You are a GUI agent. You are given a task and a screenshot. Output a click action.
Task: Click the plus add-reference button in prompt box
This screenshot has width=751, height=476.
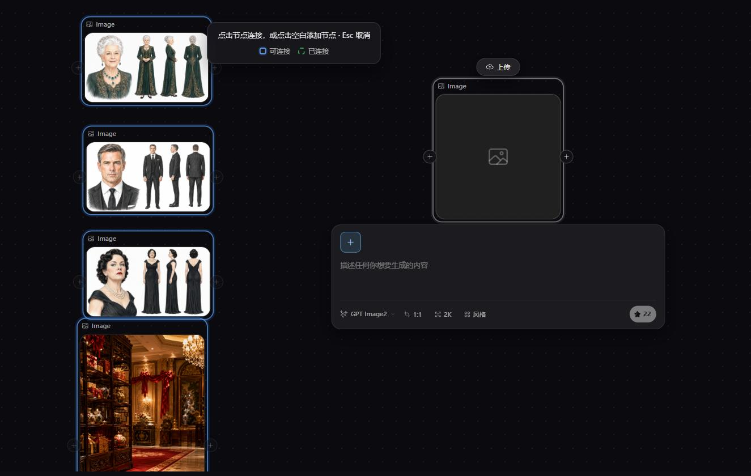(x=350, y=242)
